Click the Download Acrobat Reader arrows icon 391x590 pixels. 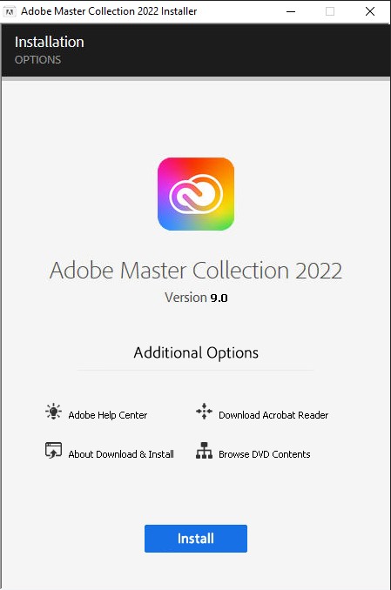(x=204, y=412)
